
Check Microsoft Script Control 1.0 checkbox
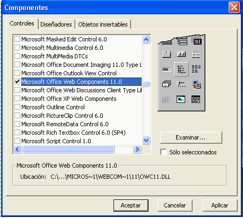(x=17, y=141)
